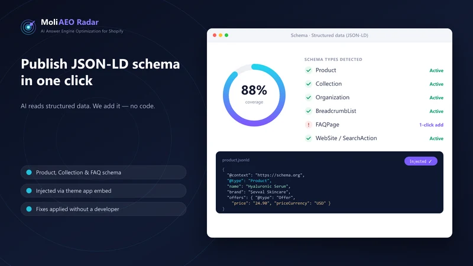Click the "@type": "Product" code line
The image size is (473, 266).
pos(249,181)
